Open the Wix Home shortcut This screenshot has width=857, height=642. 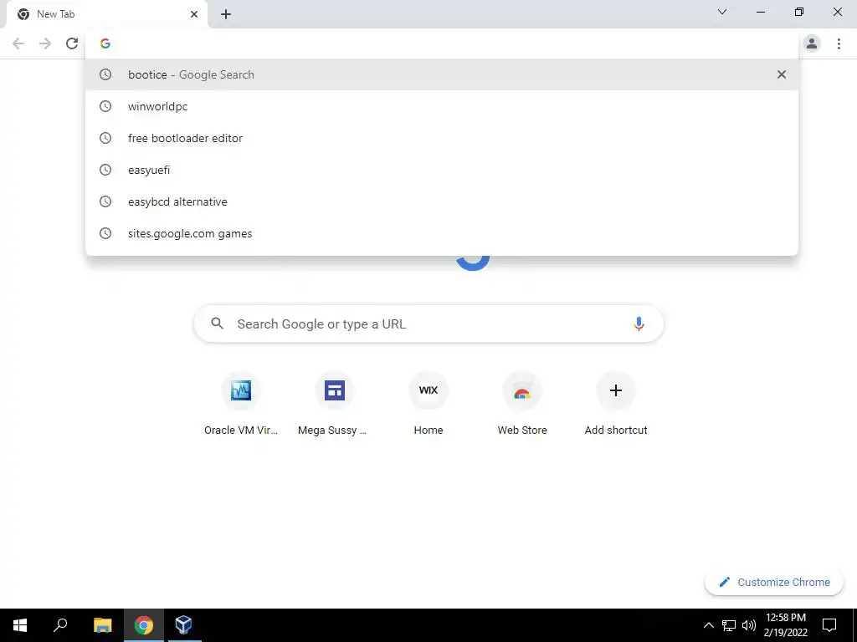click(428, 405)
